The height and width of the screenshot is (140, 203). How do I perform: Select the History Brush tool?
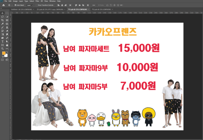(x=2, y=31)
